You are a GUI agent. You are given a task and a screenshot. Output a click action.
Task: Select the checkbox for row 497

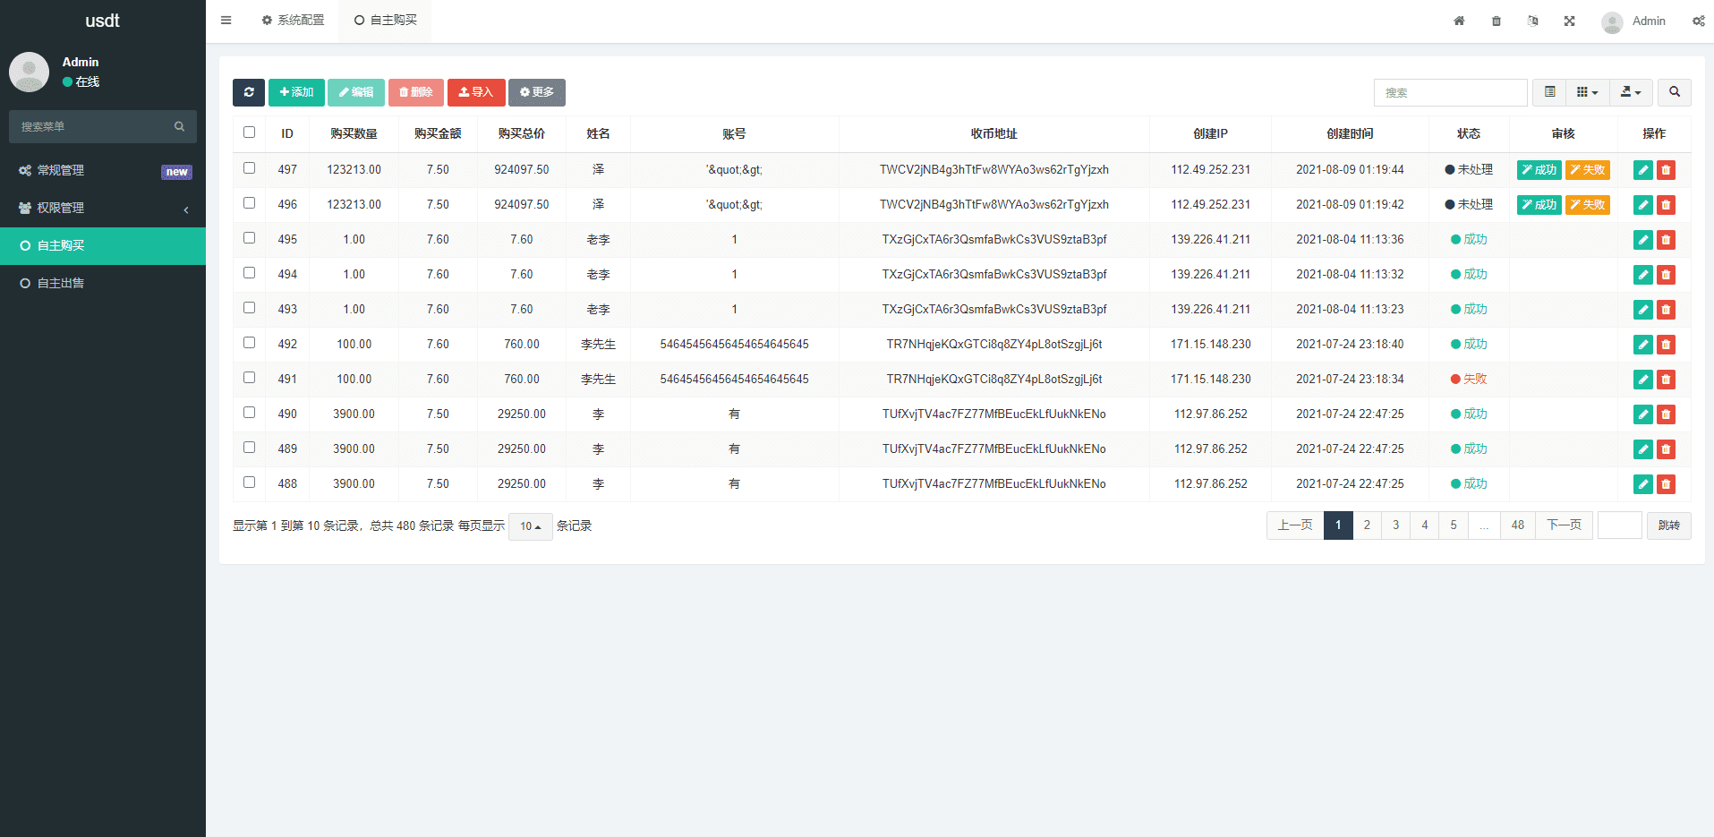250,168
